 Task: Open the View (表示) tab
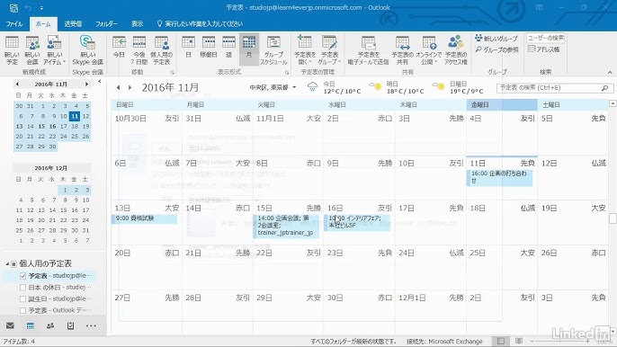(138, 24)
